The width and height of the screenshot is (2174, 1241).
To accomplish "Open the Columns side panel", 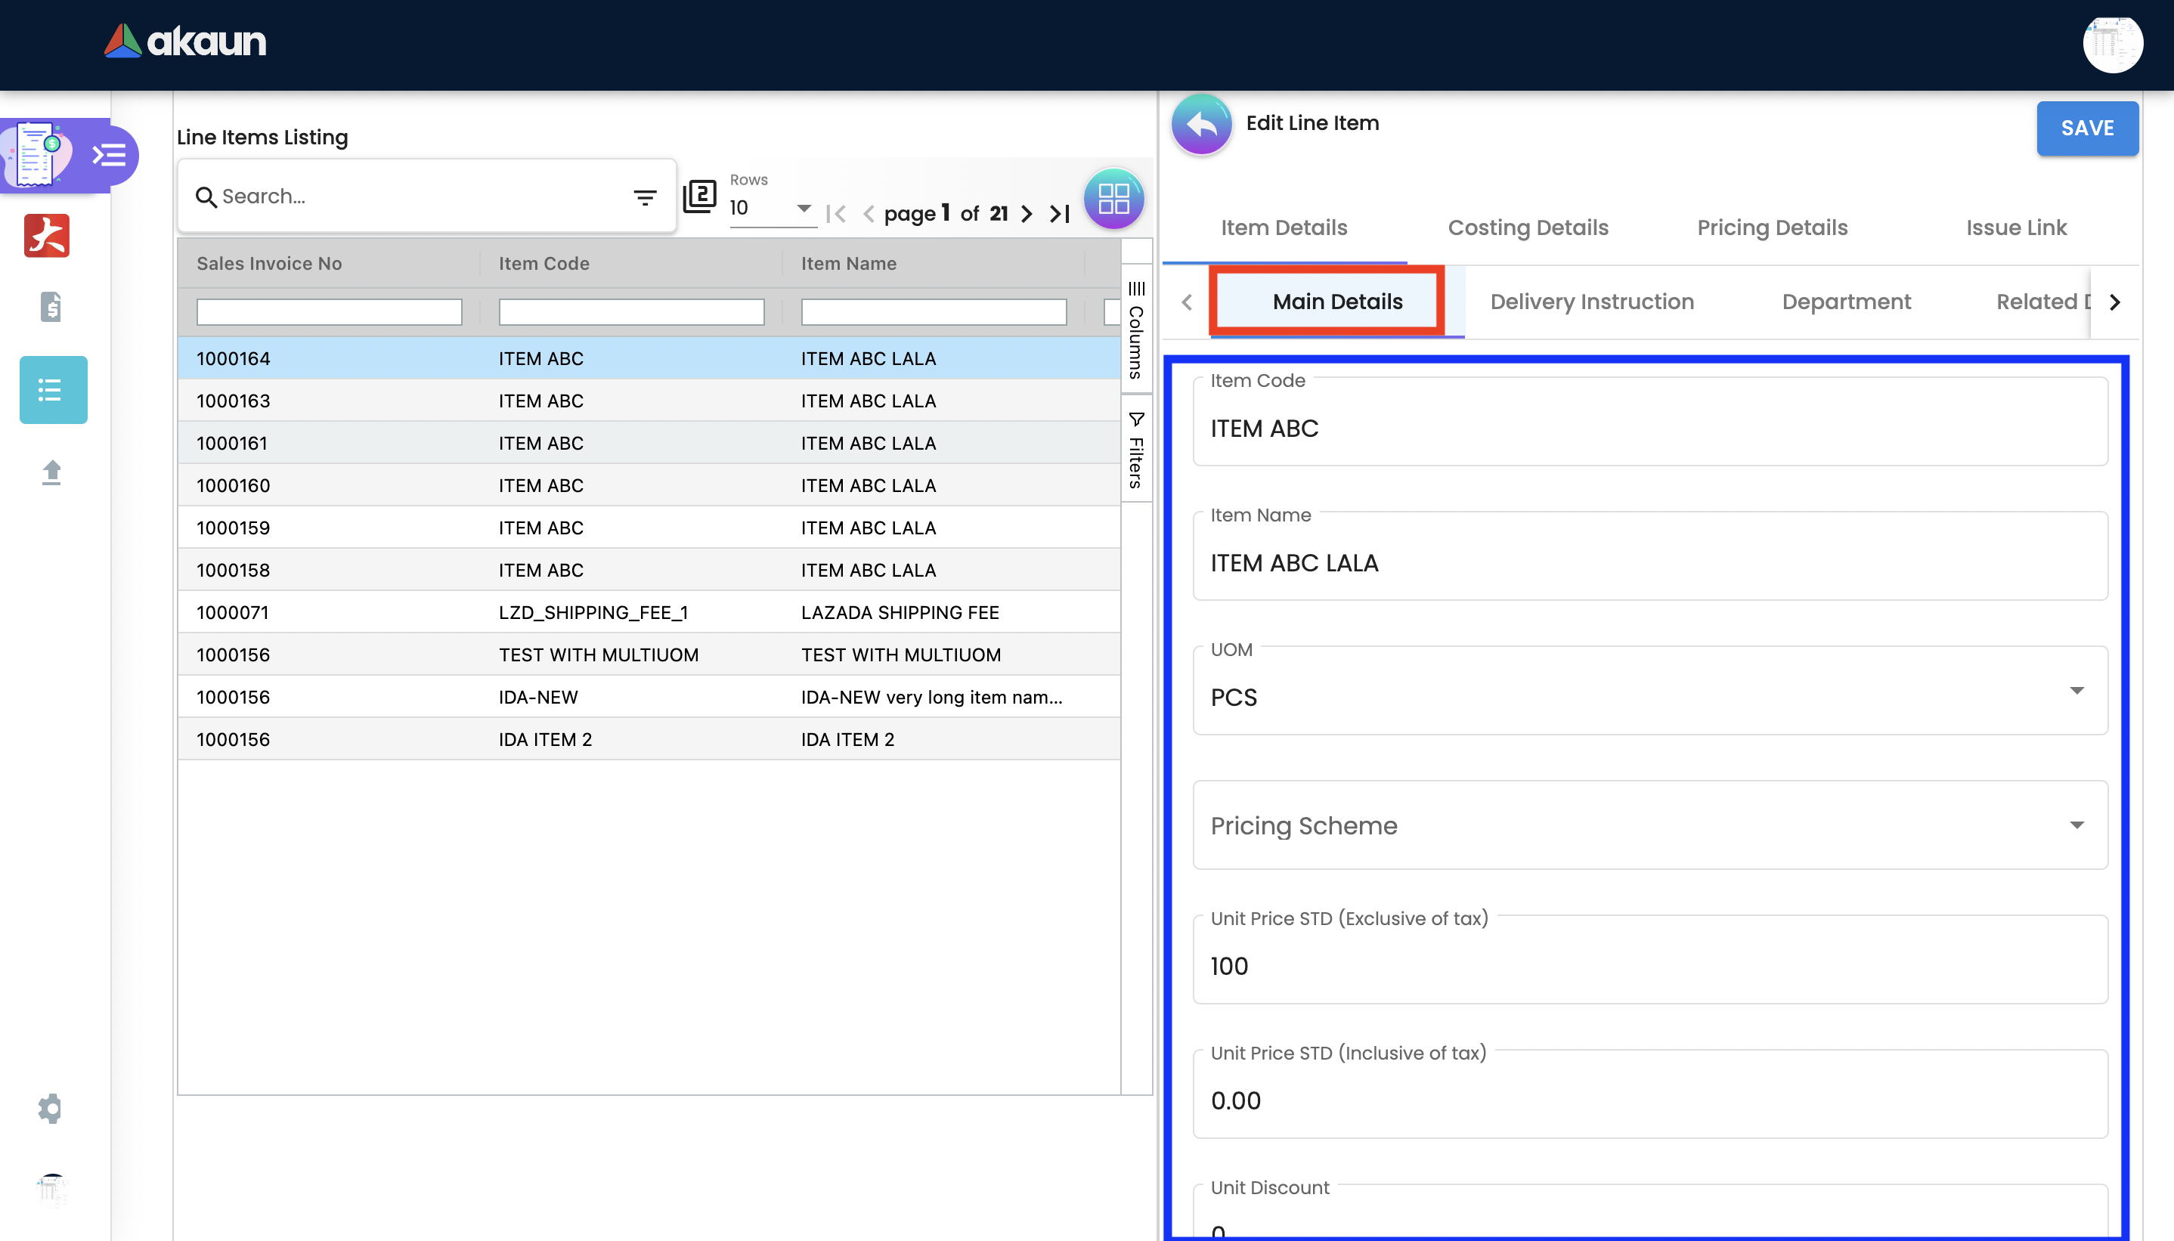I will [x=1136, y=331].
